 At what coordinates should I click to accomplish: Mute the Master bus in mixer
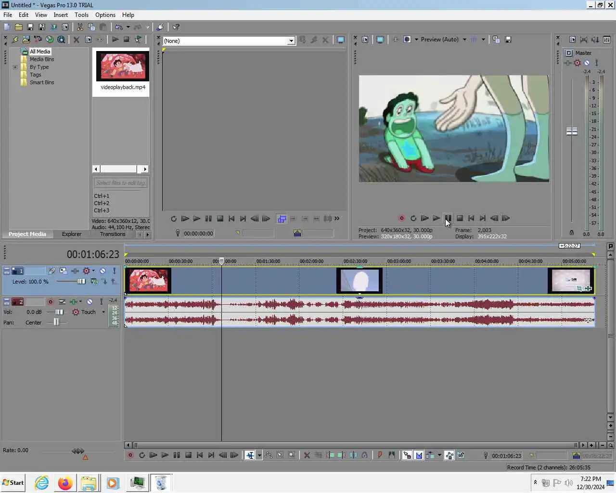point(587,63)
